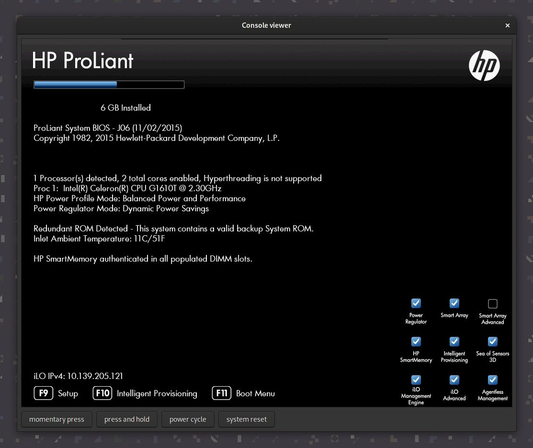Click the Power Regulator checkbox
The height and width of the screenshot is (448, 533).
416,303
